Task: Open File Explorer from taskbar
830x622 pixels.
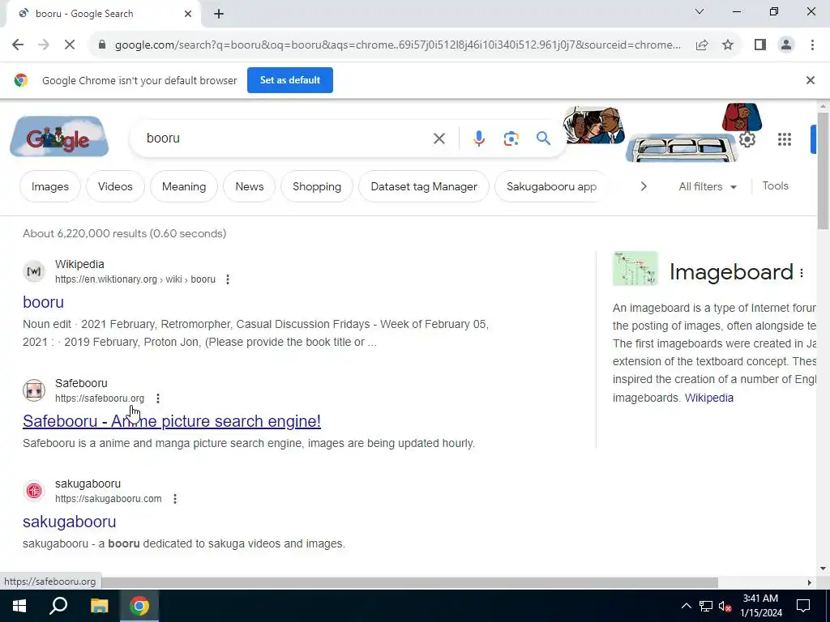Action: pos(99,606)
